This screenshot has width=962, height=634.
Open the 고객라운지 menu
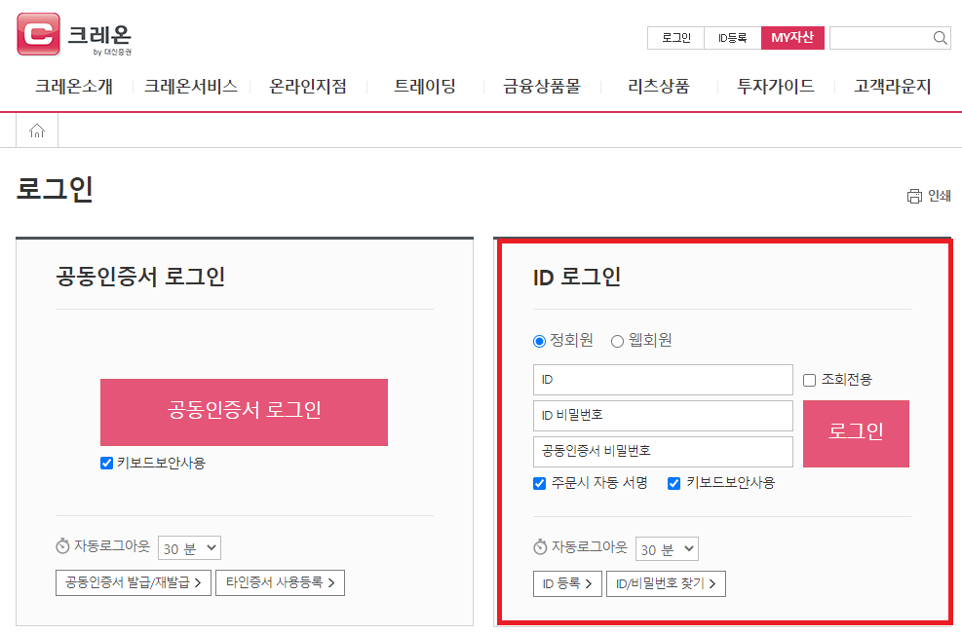[893, 87]
